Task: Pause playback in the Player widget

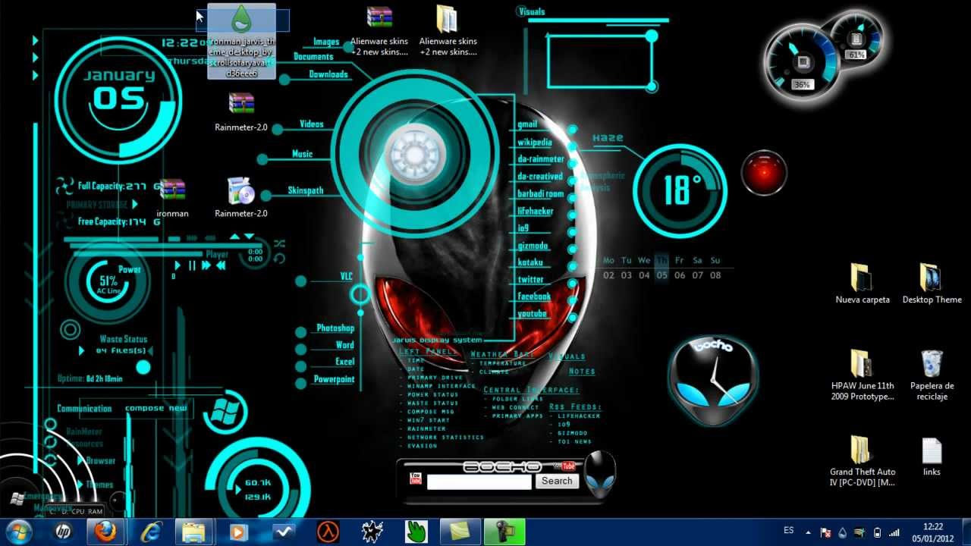Action: pyautogui.click(x=192, y=265)
